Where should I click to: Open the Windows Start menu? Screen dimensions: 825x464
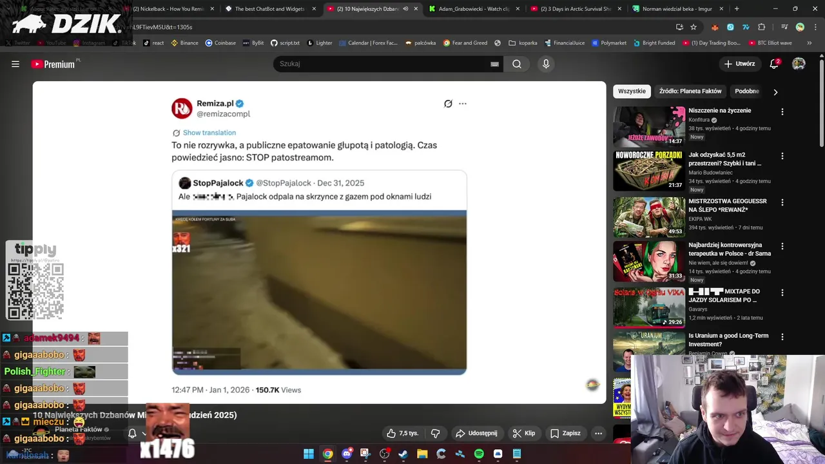coord(309,454)
